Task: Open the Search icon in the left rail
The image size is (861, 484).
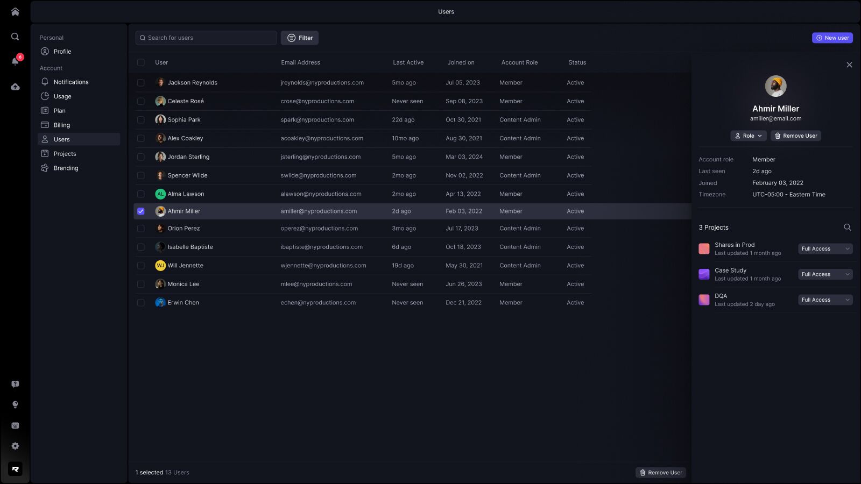Action: 15,37
